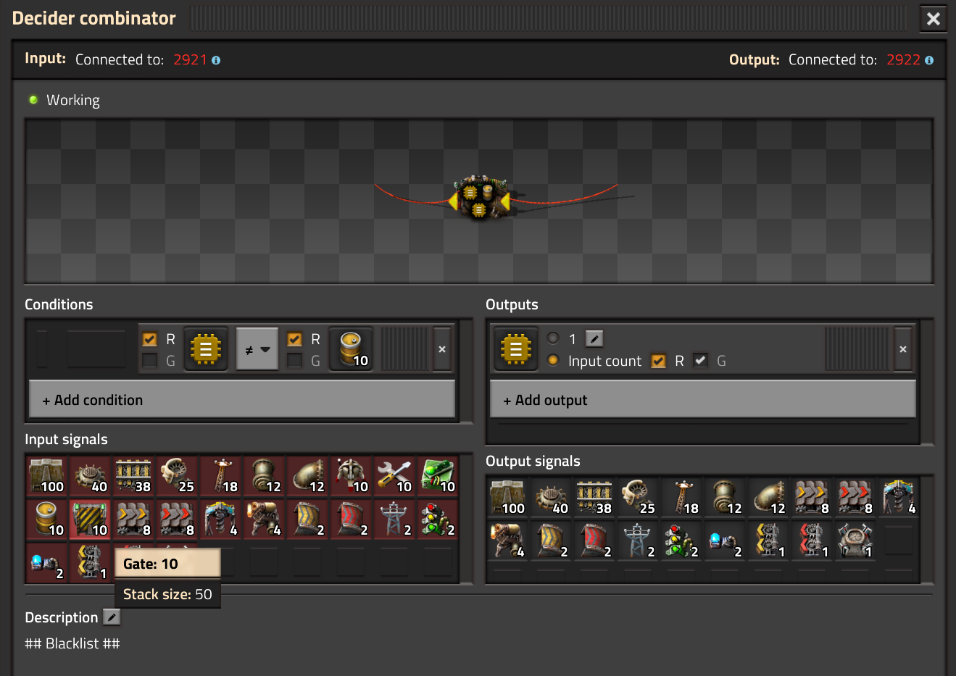Screen dimensions: 956x676
Task: Click the blue-light item 2 input signal
Action: click(46, 563)
